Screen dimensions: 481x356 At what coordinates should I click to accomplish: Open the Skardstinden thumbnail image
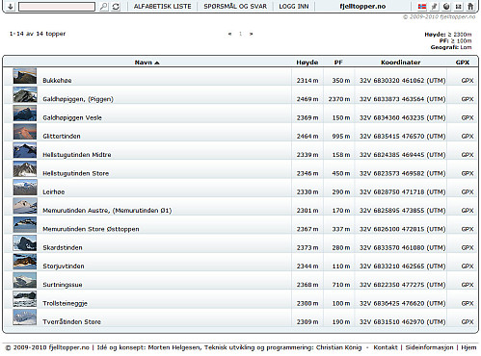pos(25,243)
